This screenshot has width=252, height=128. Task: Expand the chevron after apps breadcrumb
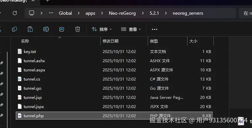point(102,13)
